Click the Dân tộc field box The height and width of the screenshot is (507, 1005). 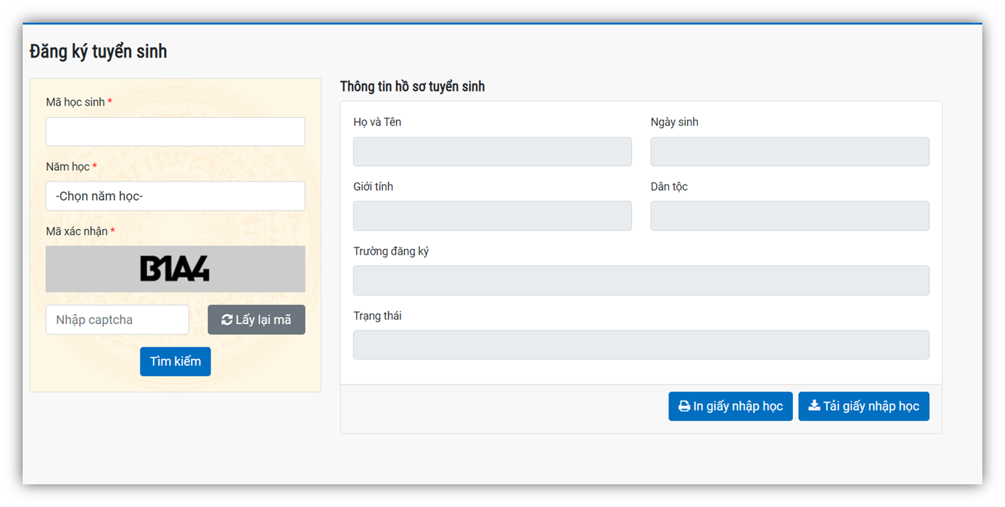[x=789, y=216]
